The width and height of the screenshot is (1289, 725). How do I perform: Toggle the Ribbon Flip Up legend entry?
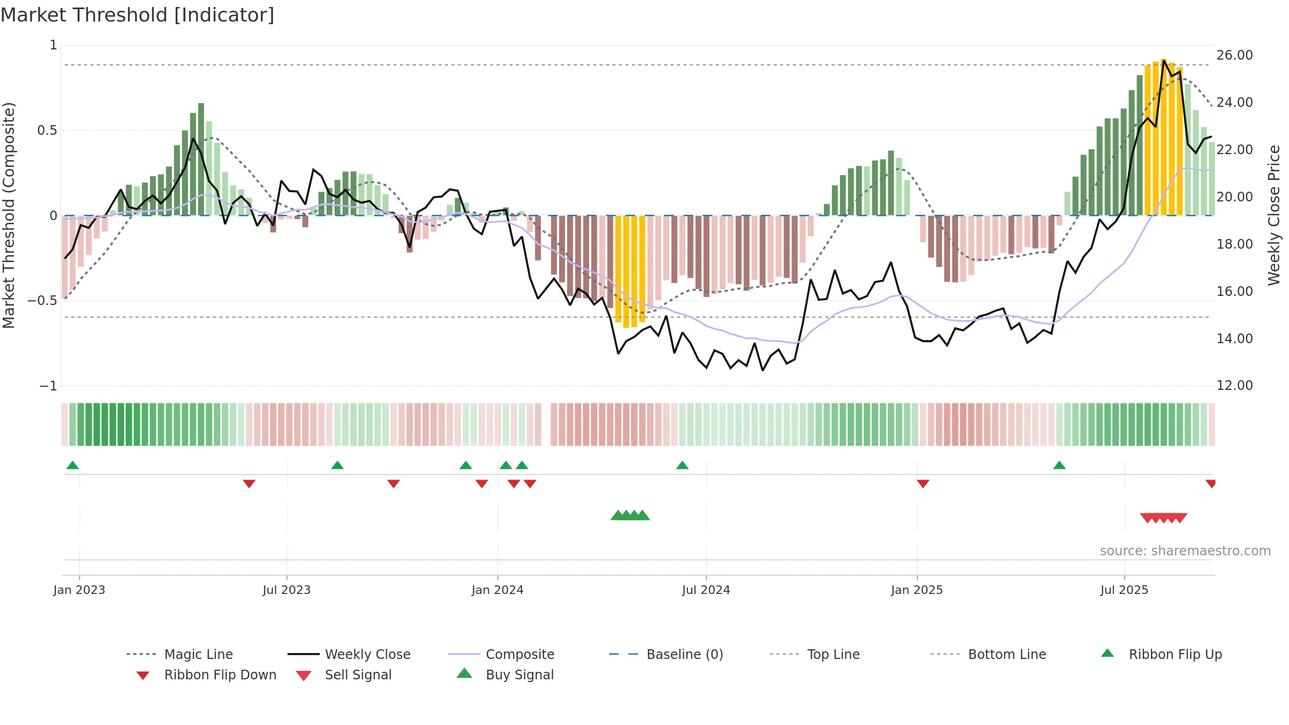1162,654
